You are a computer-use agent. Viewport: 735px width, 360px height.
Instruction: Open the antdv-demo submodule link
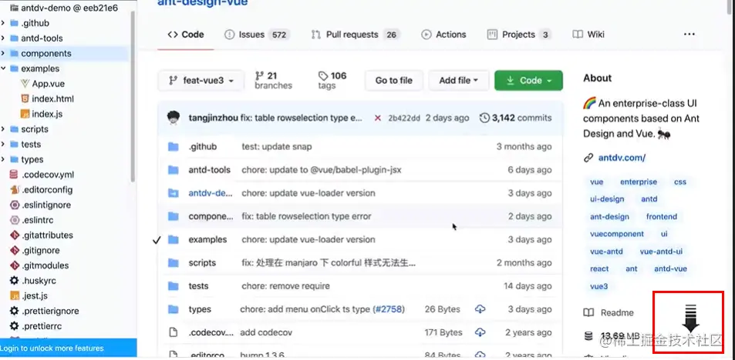tap(211, 193)
